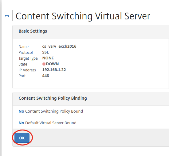This screenshot has height=156, width=169.
Task: Click the IP Address field label
Action: (x=27, y=70)
